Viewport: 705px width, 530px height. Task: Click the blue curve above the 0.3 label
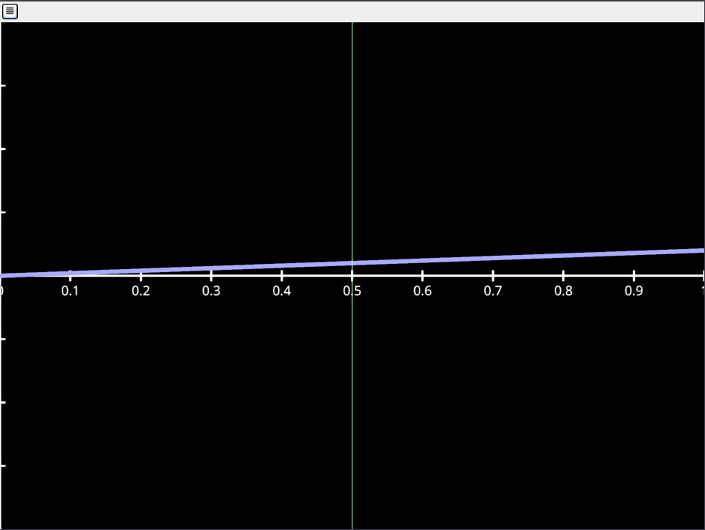click(x=211, y=268)
